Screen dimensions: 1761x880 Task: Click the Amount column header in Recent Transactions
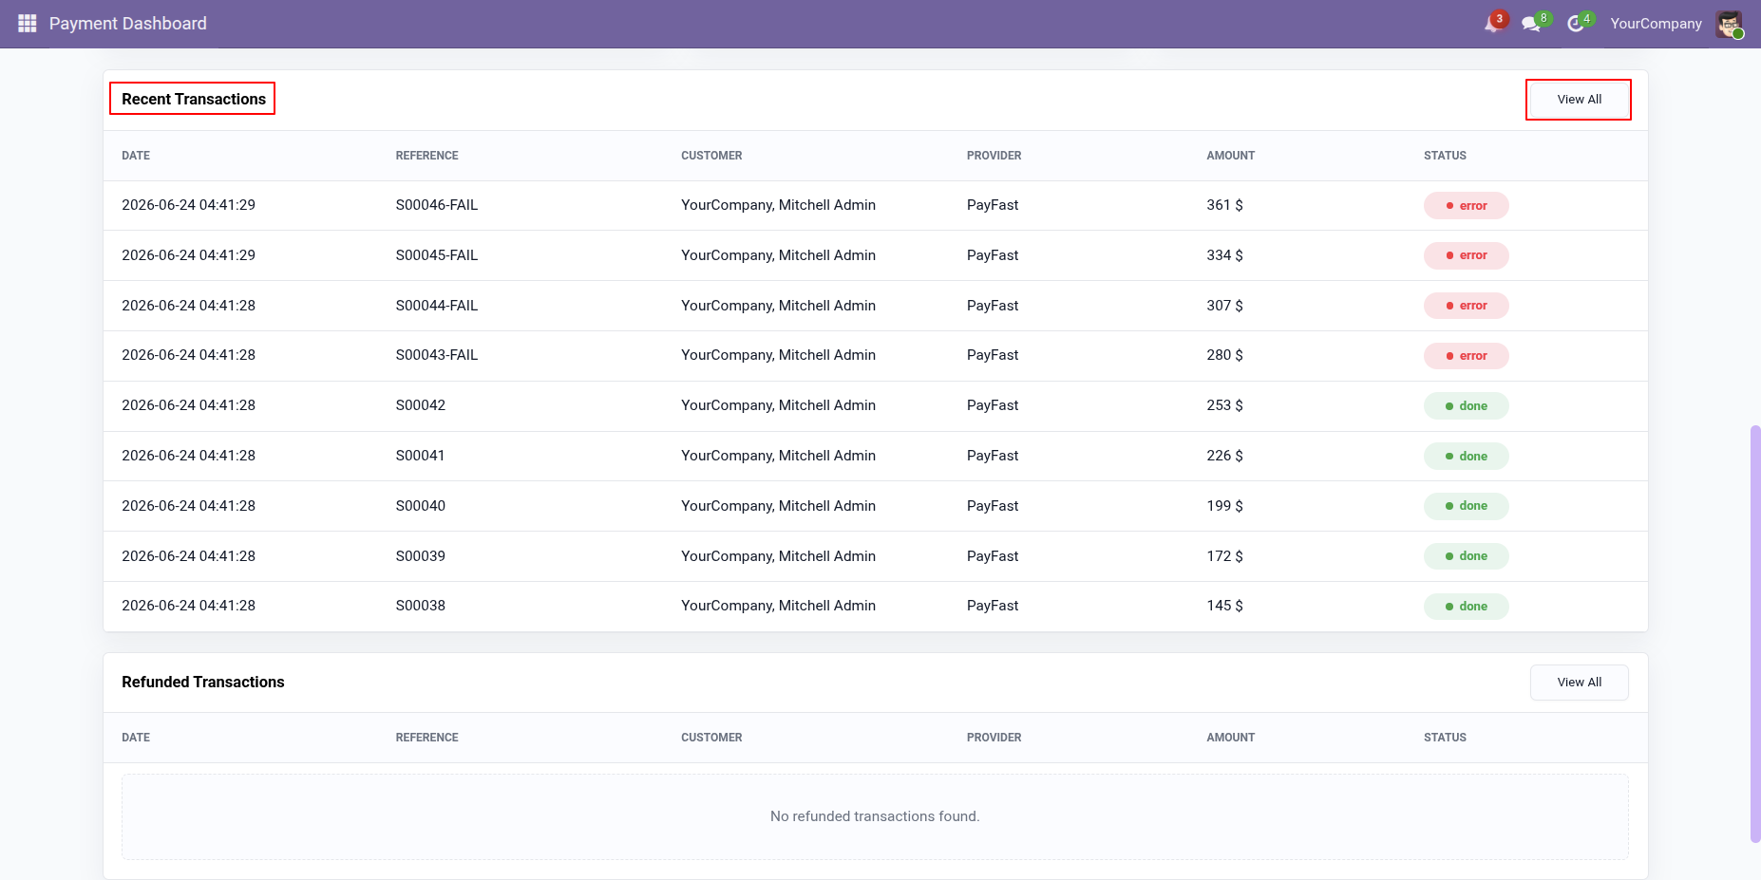(1230, 156)
